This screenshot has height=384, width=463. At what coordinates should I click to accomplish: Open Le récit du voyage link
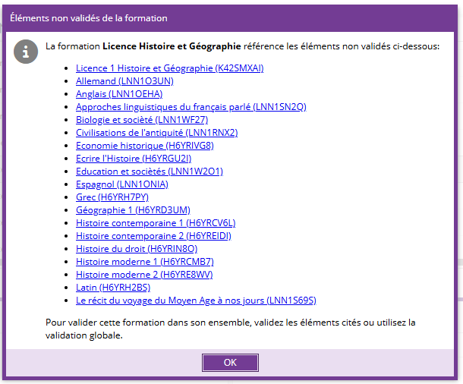point(195,301)
